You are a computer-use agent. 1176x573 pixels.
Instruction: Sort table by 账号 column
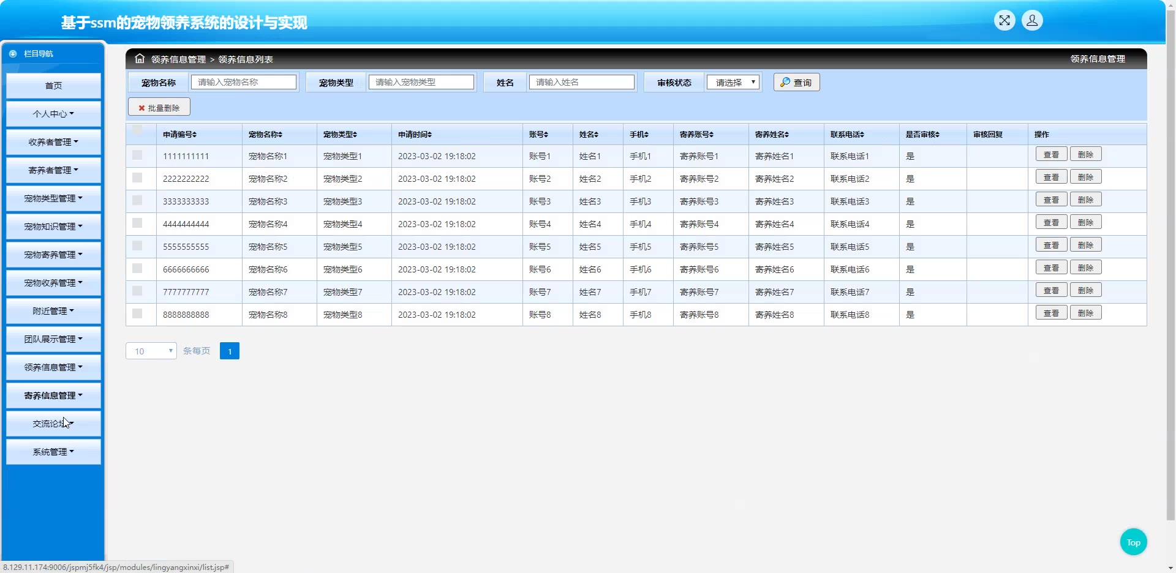point(538,135)
